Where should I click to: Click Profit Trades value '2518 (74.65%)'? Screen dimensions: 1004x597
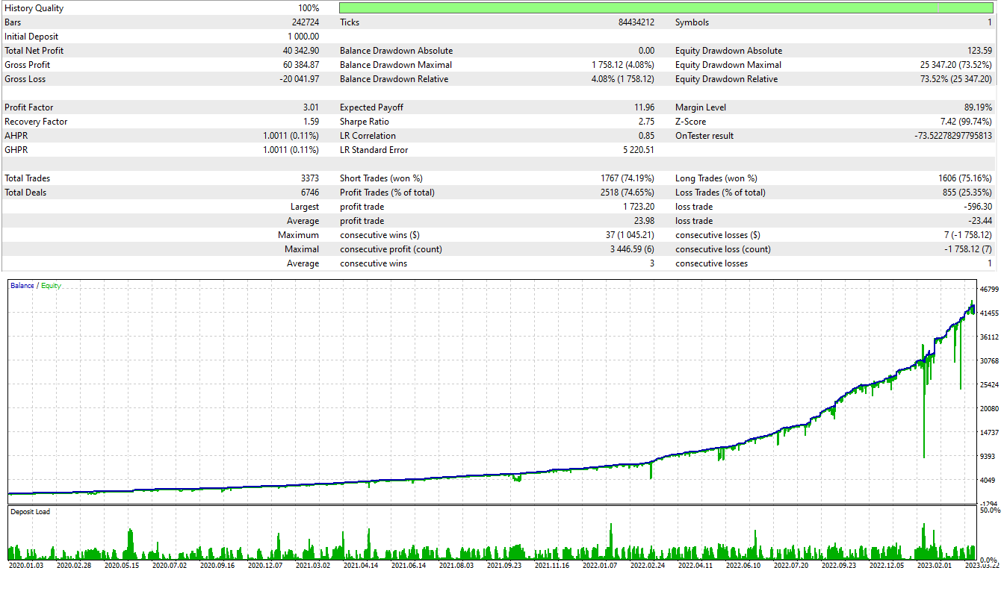click(628, 193)
